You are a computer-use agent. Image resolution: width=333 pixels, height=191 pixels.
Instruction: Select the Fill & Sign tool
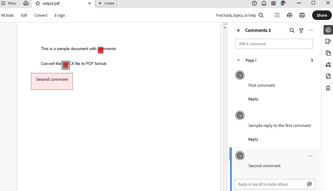pos(328,64)
